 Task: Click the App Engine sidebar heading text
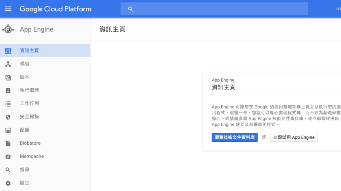click(x=37, y=29)
